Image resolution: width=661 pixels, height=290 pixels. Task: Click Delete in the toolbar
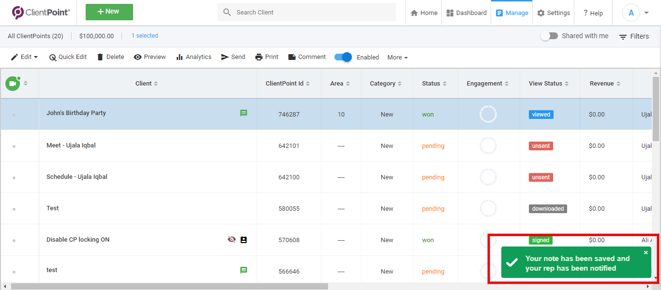[110, 57]
